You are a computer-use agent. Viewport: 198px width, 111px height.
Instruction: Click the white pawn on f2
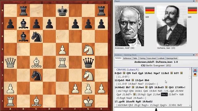point(75,88)
